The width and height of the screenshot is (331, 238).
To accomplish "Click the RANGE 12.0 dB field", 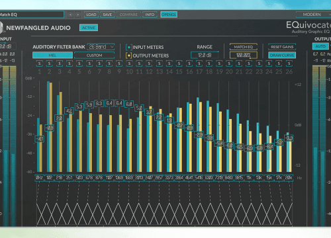I will [x=205, y=55].
